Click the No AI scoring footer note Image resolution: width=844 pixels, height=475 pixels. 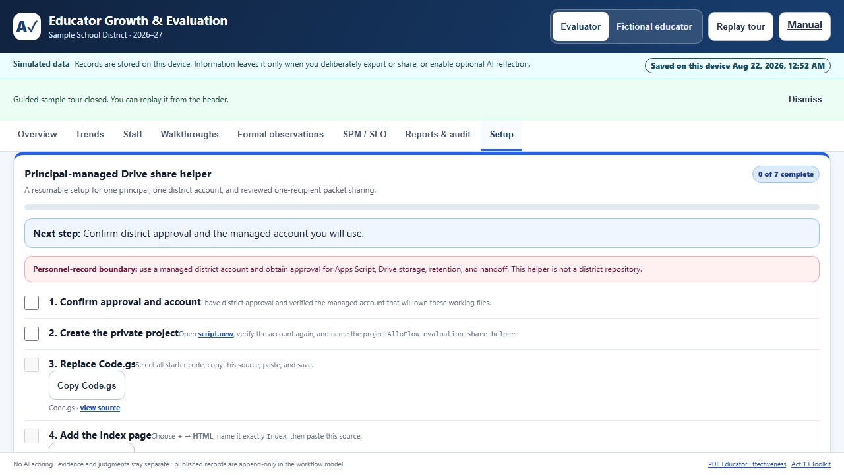pos(178,464)
